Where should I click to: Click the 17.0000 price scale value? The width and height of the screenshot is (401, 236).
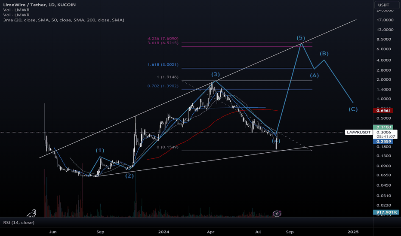click(385, 20)
